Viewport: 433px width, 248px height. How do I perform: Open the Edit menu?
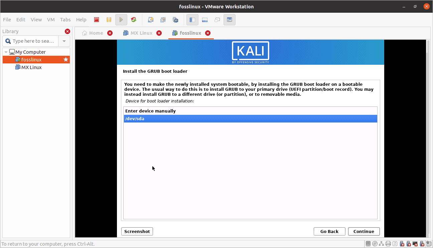coord(21,20)
